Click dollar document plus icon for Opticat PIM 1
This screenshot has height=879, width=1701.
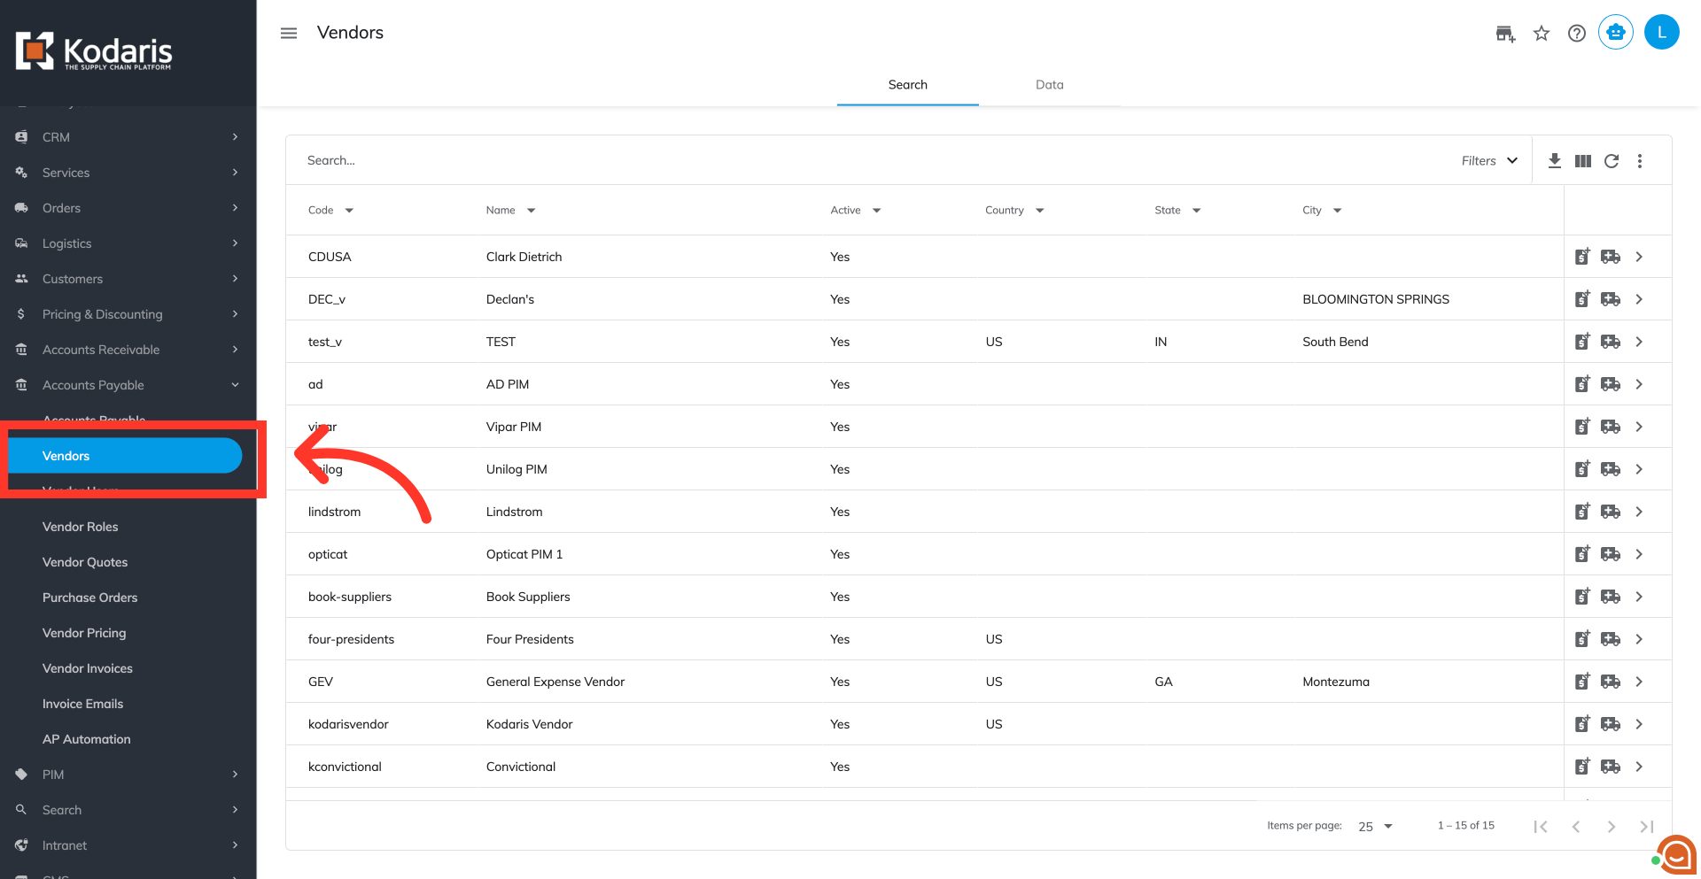pyautogui.click(x=1583, y=553)
